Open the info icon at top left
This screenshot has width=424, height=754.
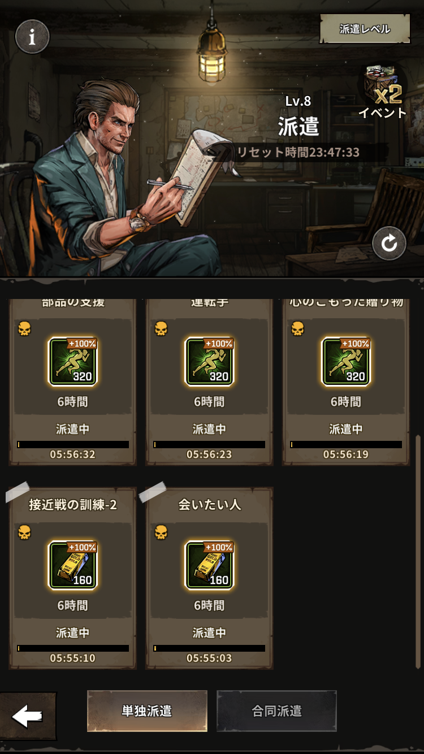click(x=32, y=37)
